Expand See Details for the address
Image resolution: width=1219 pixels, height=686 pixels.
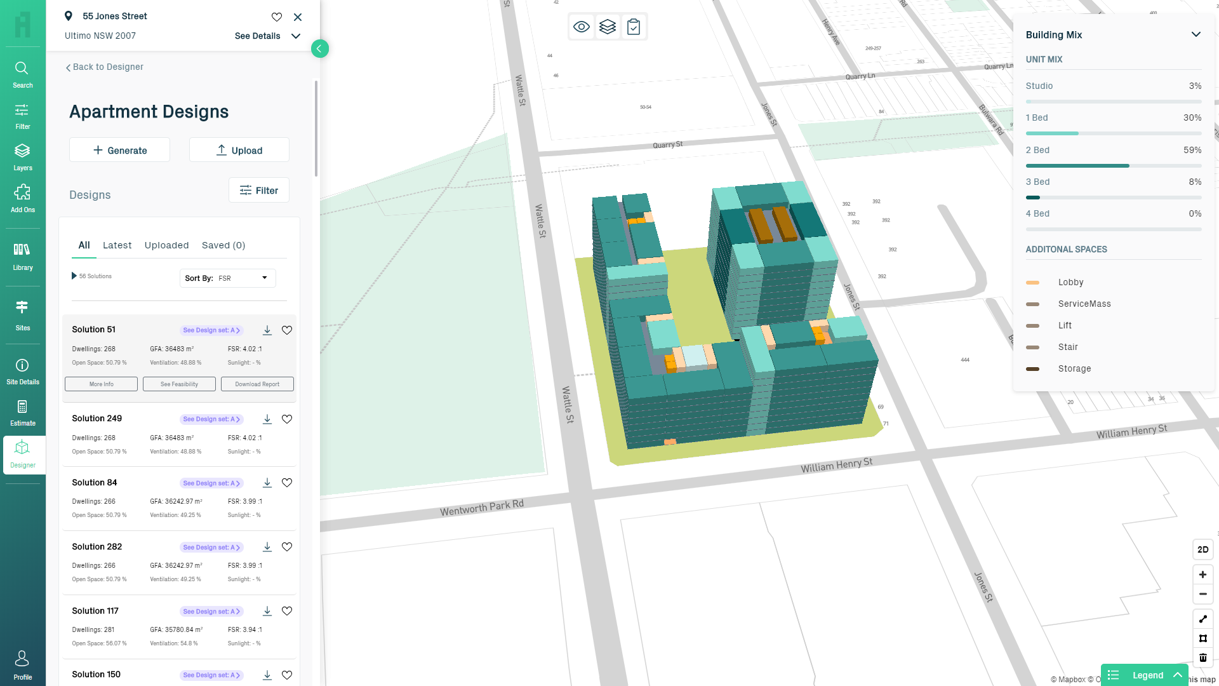coord(267,36)
